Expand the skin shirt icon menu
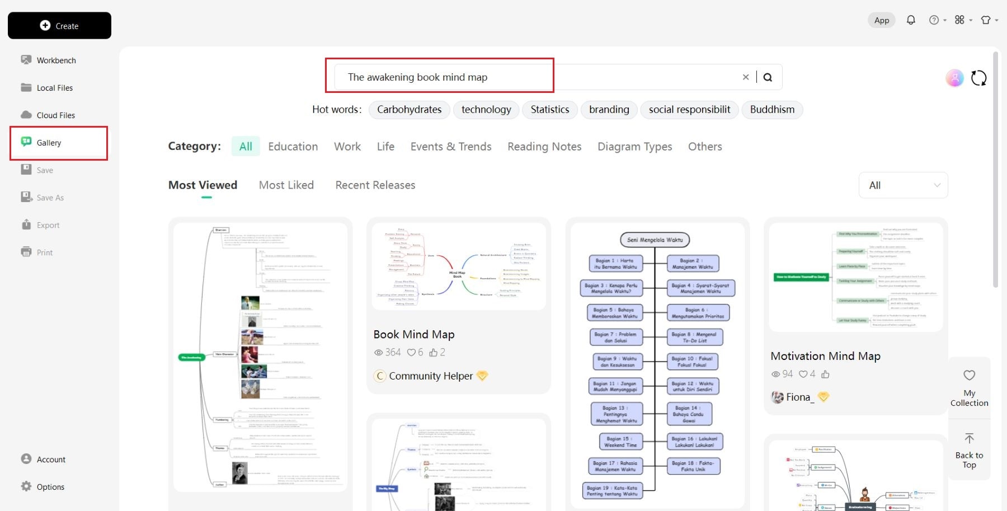 pos(989,20)
